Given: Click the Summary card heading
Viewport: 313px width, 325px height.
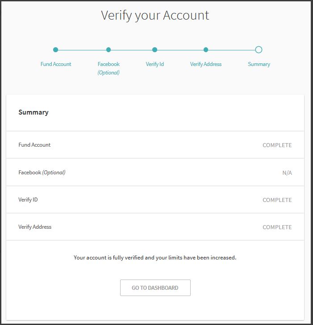Looking at the screenshot, I should pyautogui.click(x=33, y=112).
